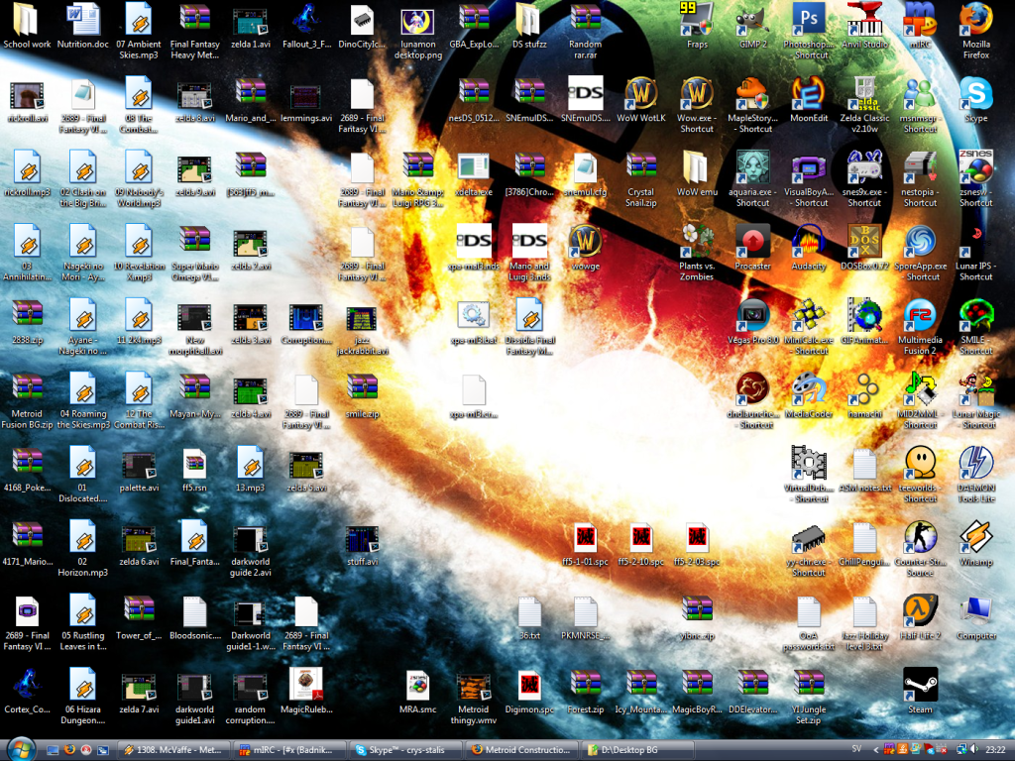
Task: Open the GIMP 2 desktop icon
Action: point(753,22)
